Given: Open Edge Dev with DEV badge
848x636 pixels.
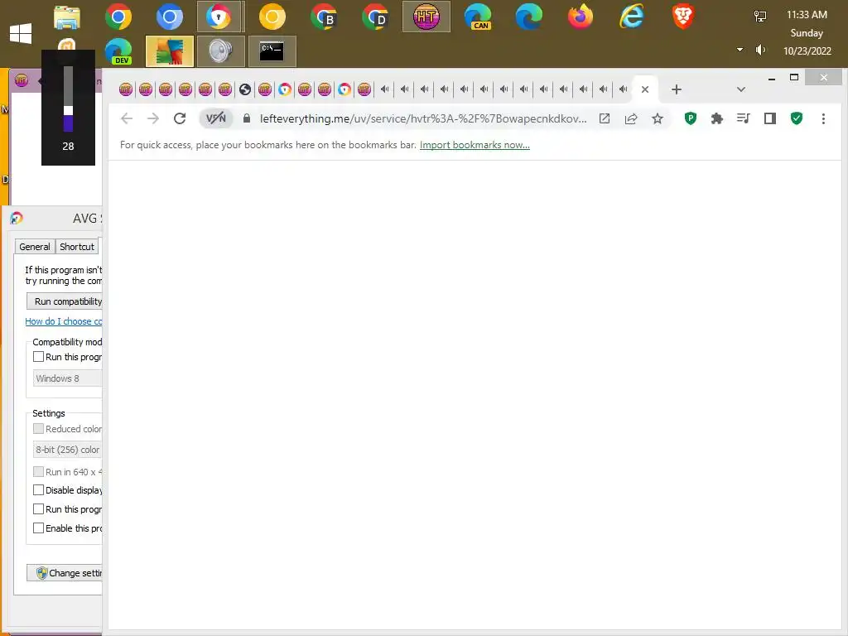Looking at the screenshot, I should point(118,51).
